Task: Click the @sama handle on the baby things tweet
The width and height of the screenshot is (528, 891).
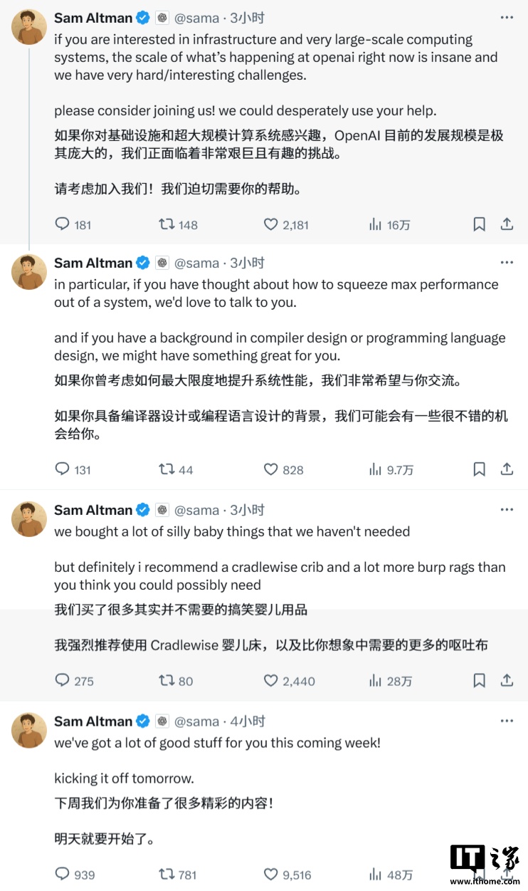Action: pos(197,510)
